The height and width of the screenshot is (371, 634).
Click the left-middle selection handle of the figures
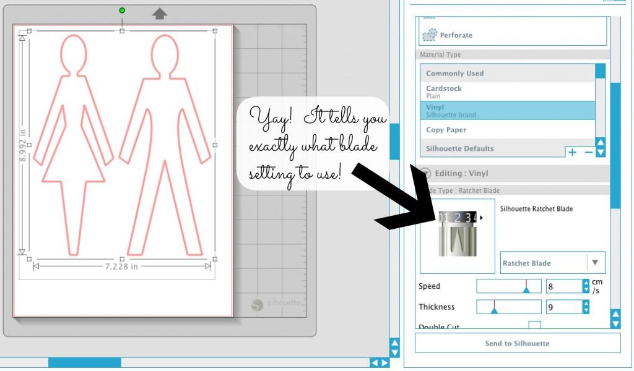click(29, 145)
